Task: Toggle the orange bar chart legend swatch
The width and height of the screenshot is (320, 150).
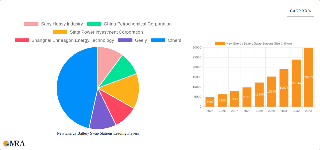Action: point(220,43)
